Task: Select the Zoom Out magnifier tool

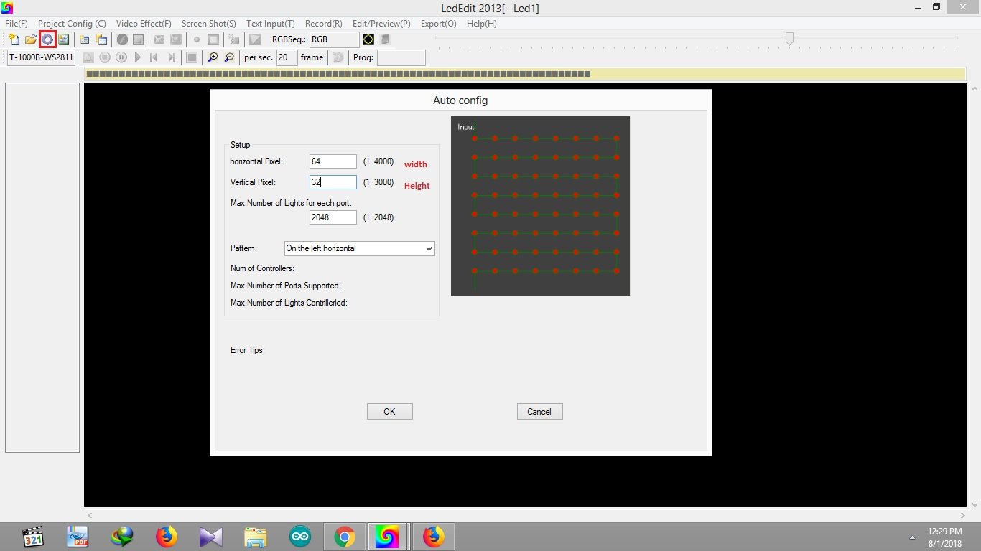Action: pyautogui.click(x=229, y=57)
